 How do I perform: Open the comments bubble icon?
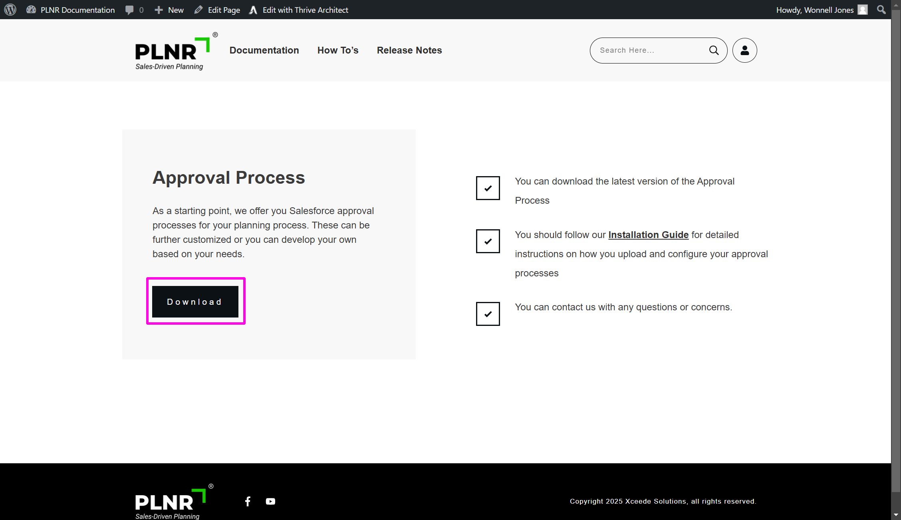click(129, 10)
